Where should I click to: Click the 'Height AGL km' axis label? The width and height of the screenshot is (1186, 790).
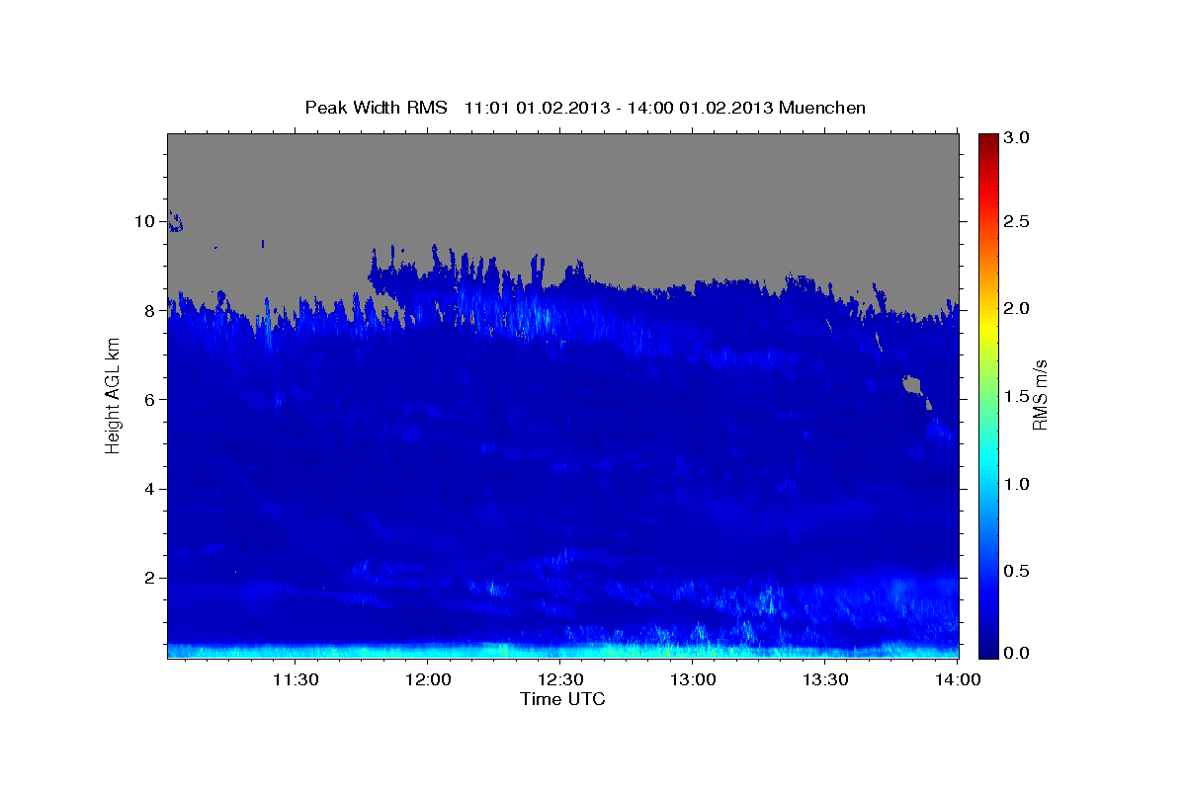(x=113, y=395)
